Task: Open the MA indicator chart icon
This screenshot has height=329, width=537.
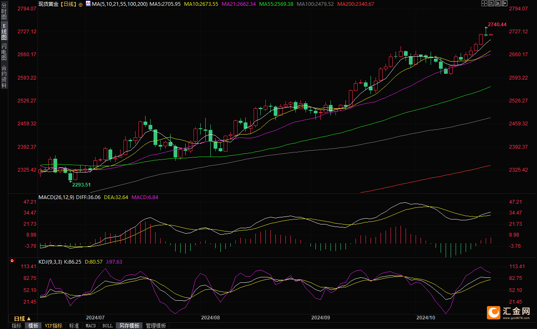Action: [88, 3]
